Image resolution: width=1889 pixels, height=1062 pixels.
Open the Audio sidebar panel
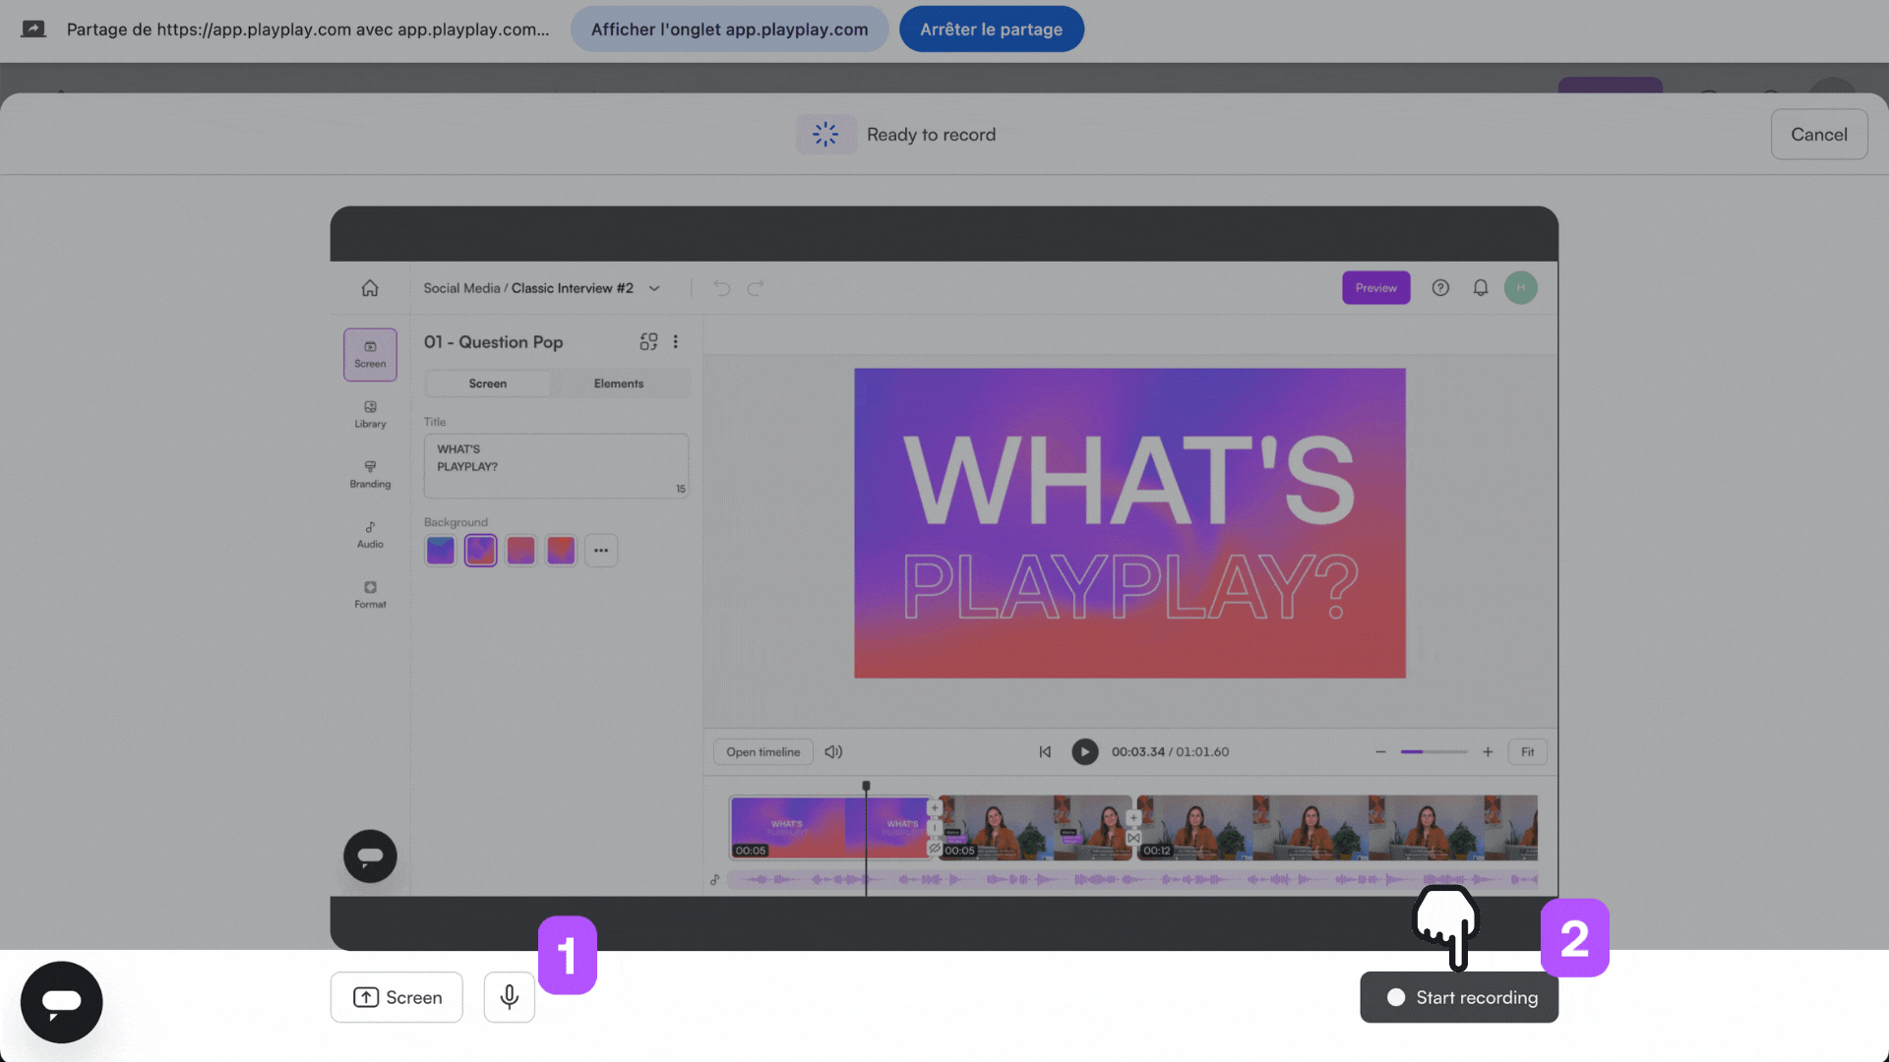click(x=370, y=534)
